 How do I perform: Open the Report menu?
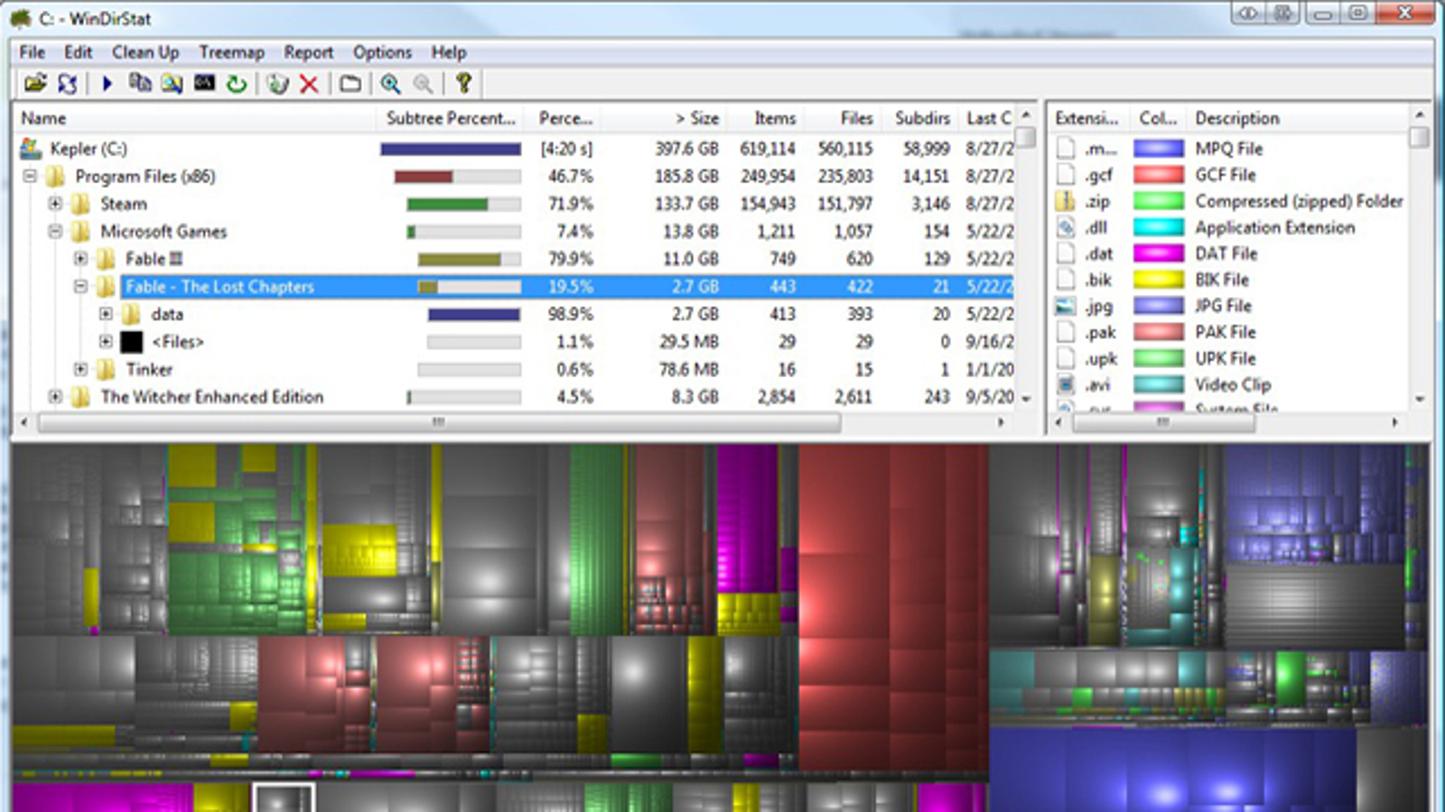pyautogui.click(x=309, y=52)
